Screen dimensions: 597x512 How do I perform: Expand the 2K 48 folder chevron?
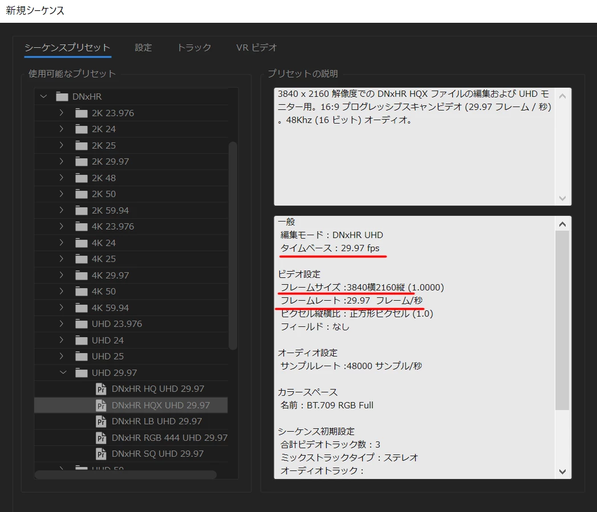(x=62, y=178)
